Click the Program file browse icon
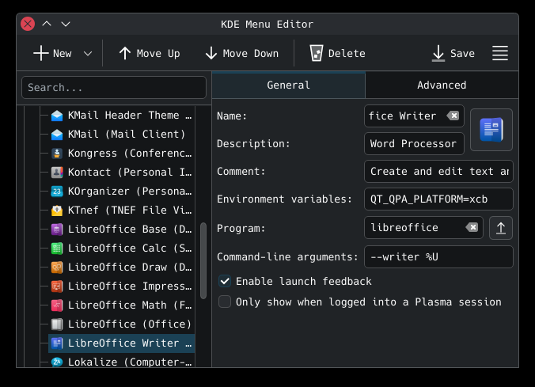Image resolution: width=535 pixels, height=387 pixels. pos(500,228)
